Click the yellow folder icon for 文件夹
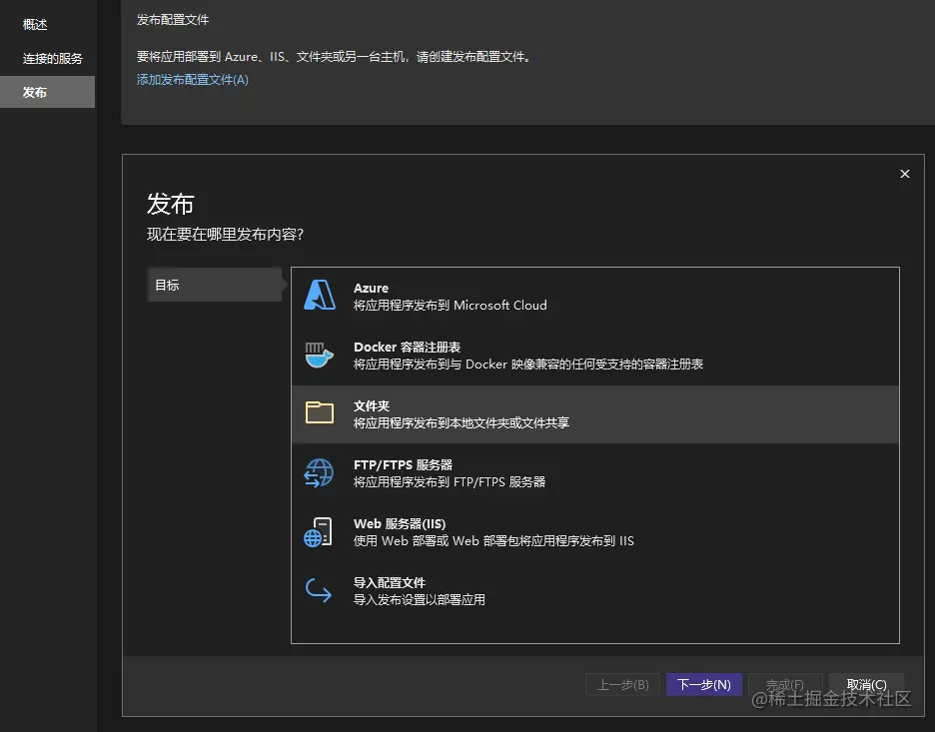The height and width of the screenshot is (732, 935). tap(320, 412)
